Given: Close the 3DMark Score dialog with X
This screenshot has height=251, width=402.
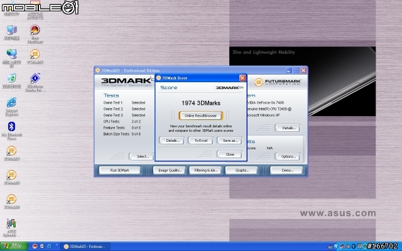Looking at the screenshot, I should (x=242, y=78).
